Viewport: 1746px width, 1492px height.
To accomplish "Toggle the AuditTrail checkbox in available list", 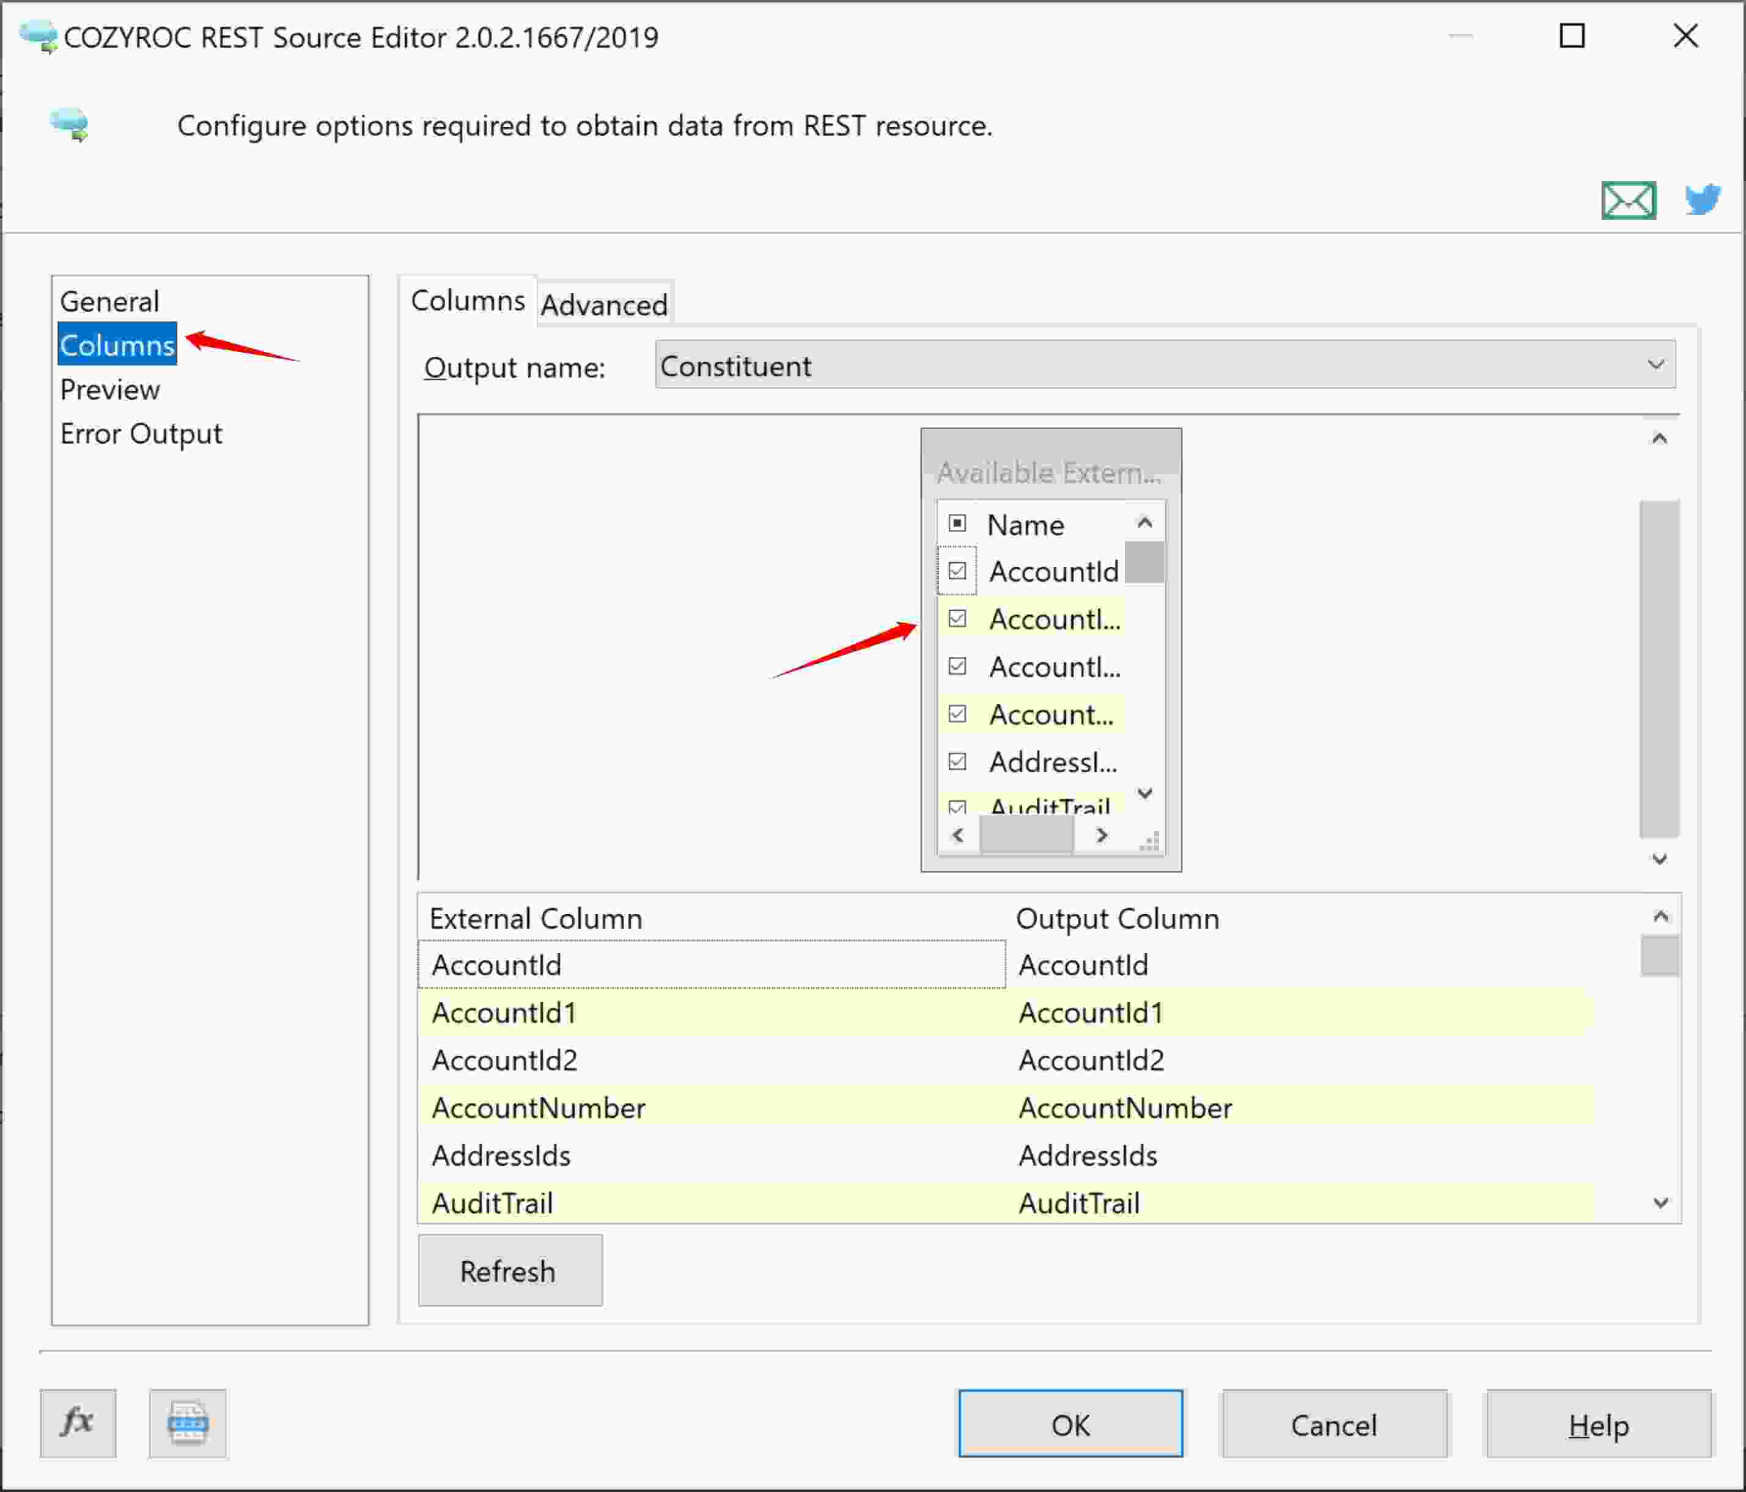I will click(x=957, y=806).
